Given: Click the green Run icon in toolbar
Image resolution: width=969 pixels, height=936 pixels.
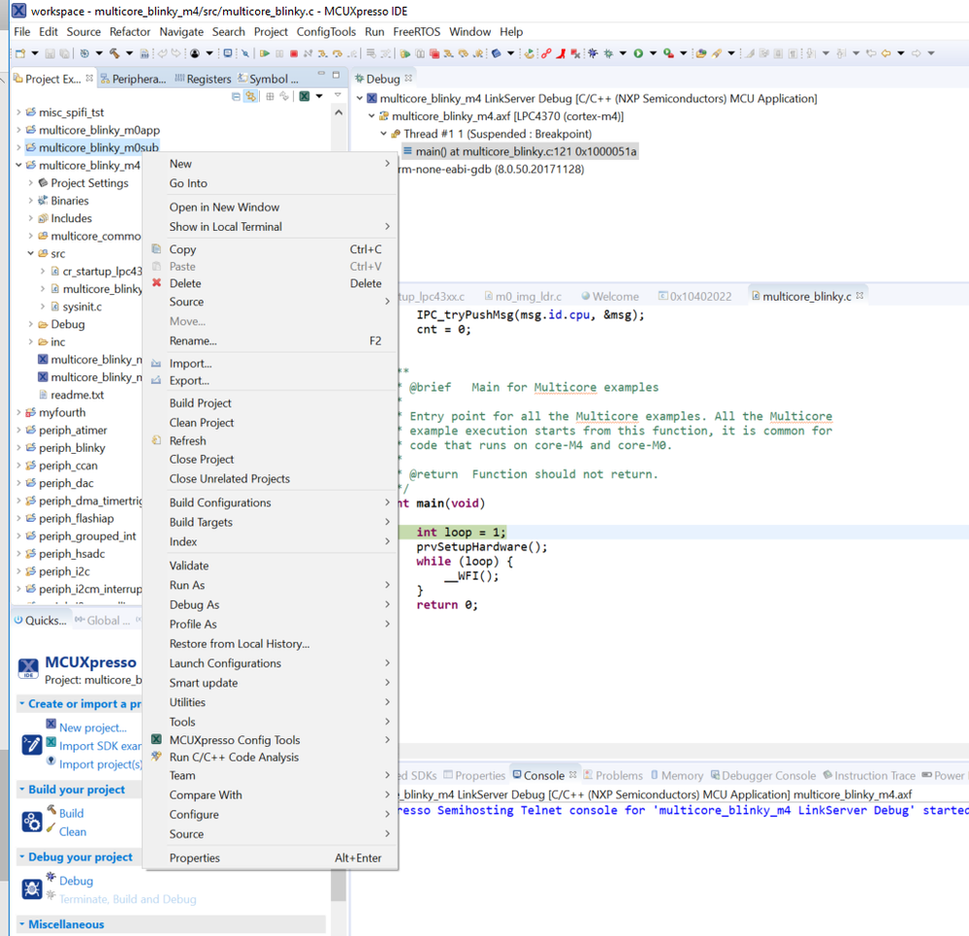Looking at the screenshot, I should tap(638, 53).
